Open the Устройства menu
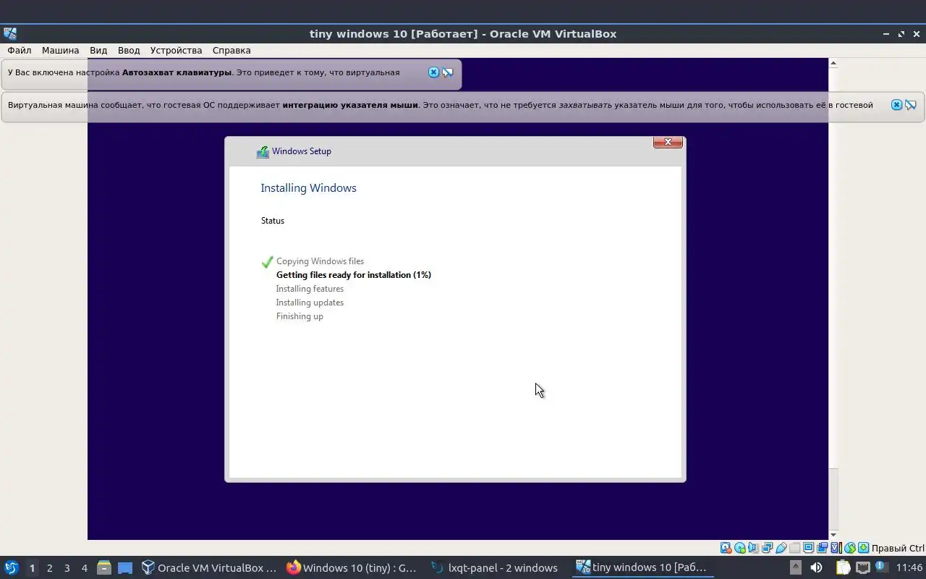The image size is (926, 579). coord(176,51)
